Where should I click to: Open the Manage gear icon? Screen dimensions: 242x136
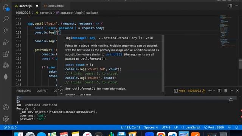coord(6,119)
